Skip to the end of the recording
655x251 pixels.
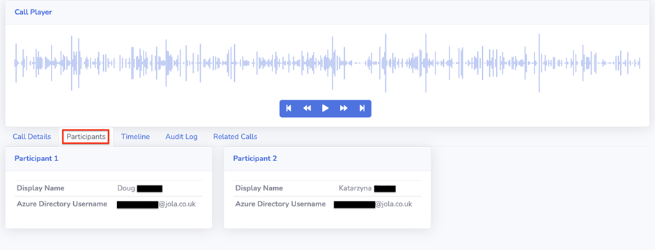[362, 109]
